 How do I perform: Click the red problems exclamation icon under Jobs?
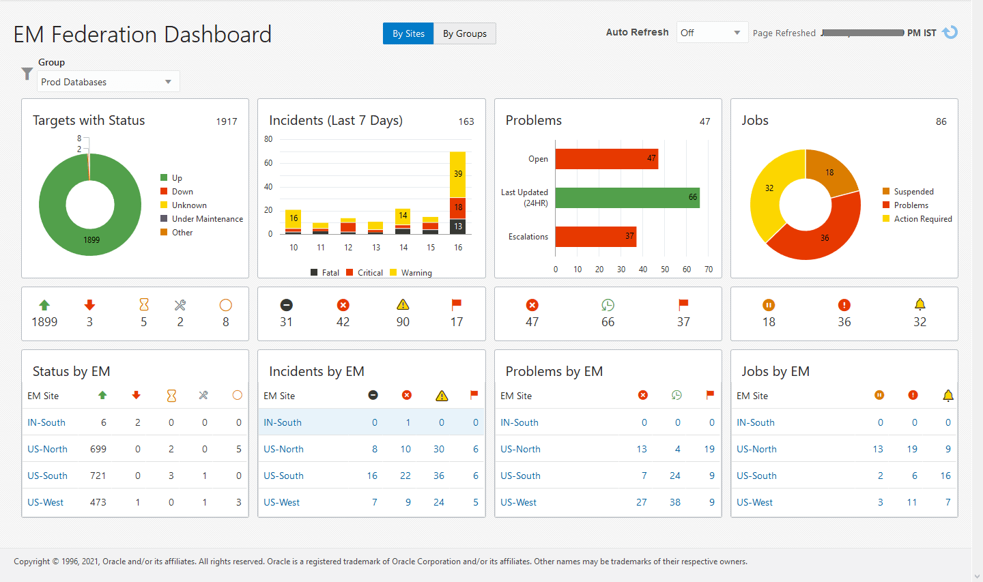click(x=844, y=305)
